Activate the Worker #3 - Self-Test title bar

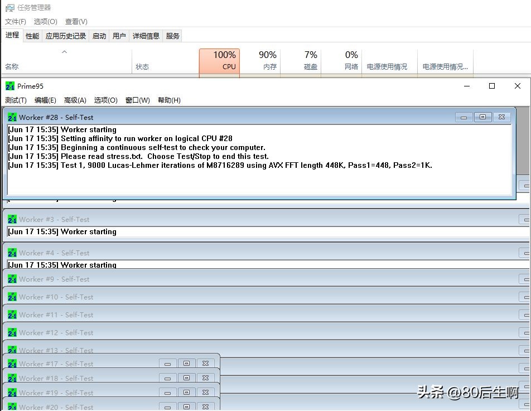(266, 219)
